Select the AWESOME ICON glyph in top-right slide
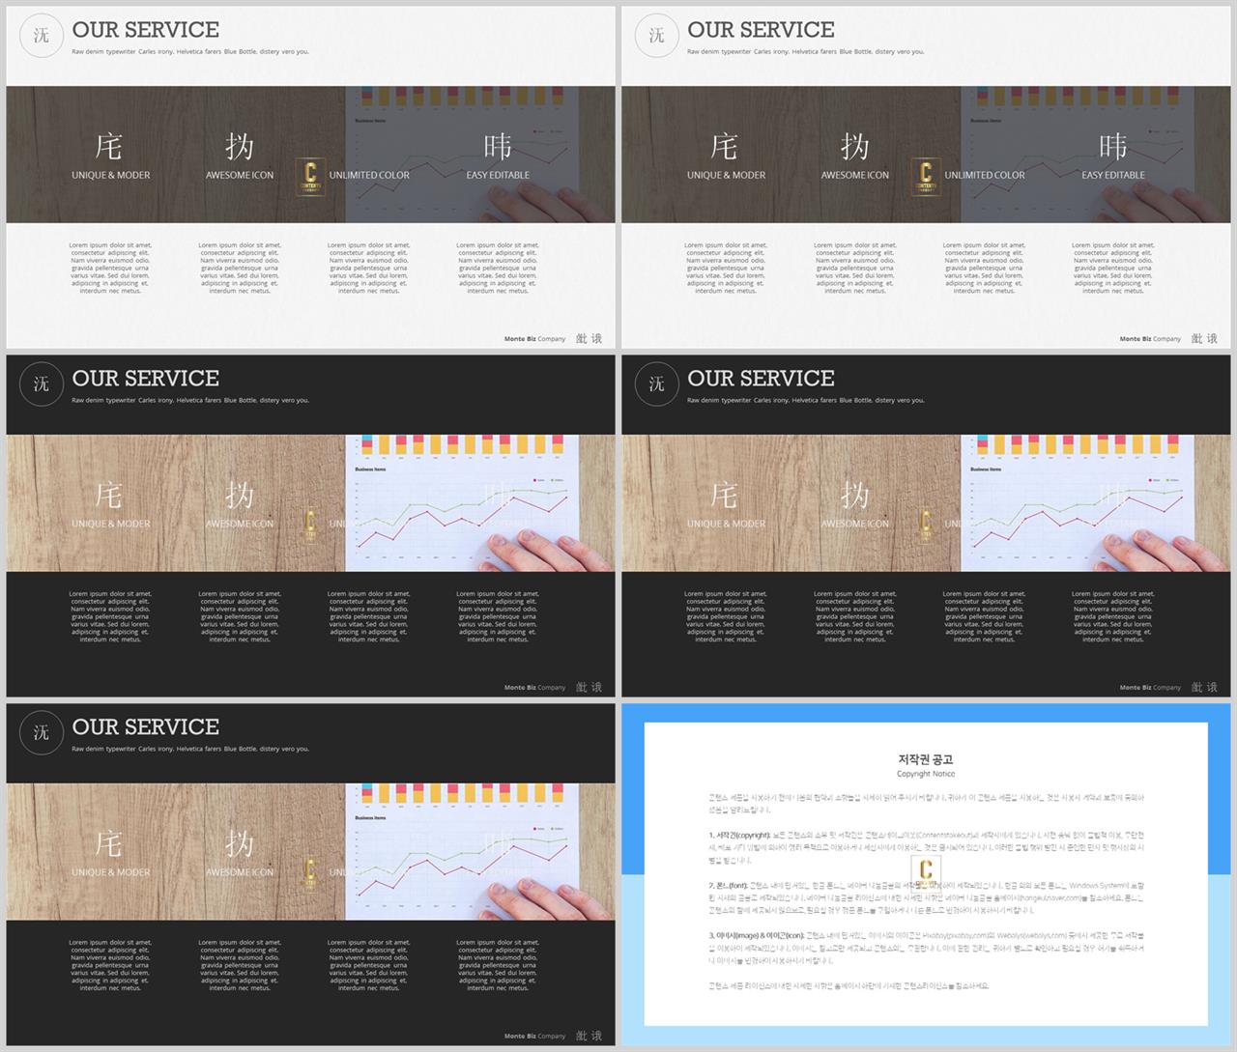The image size is (1237, 1052). click(855, 147)
